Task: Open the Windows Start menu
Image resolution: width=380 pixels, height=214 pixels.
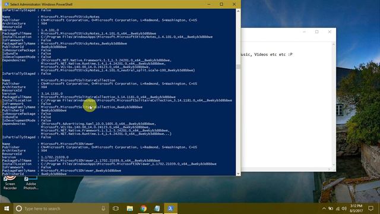Action: click(7, 209)
